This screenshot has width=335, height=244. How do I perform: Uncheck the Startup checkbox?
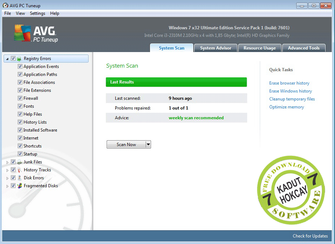click(x=20, y=154)
